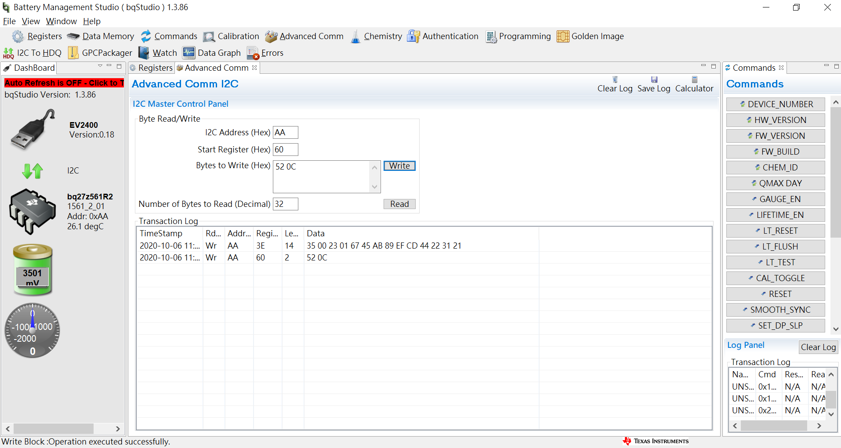
Task: Click the Write button
Action: [x=399, y=166]
